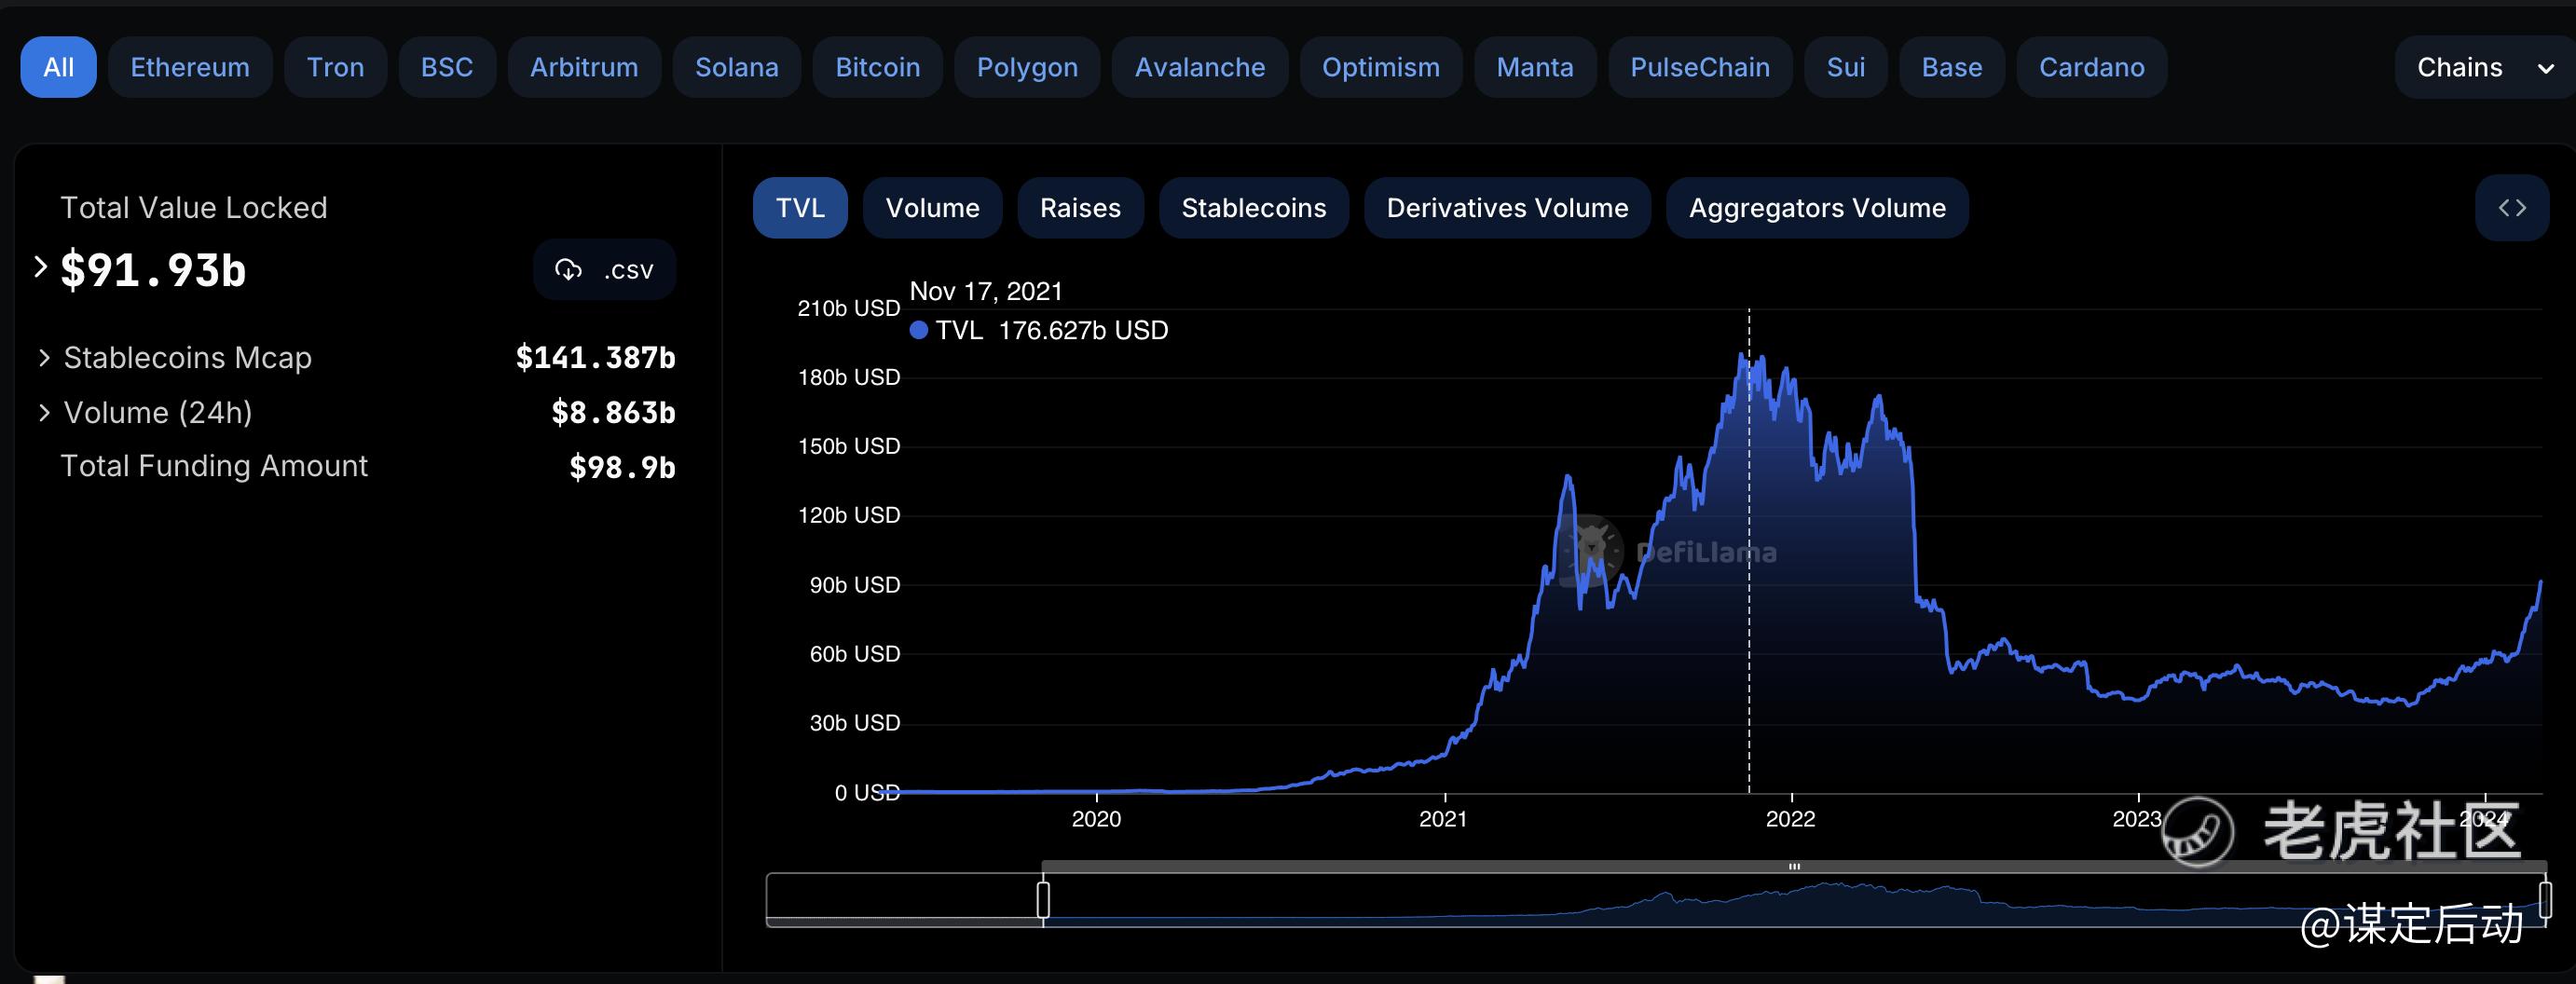2576x984 pixels.
Task: Click the right handle of the range slider
Action: coord(2545,900)
